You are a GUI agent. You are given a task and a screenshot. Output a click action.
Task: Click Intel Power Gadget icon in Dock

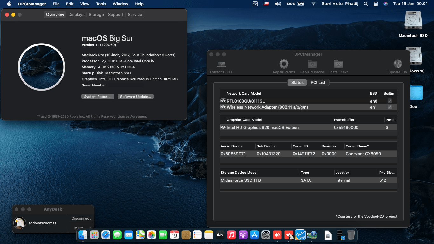[300, 235]
